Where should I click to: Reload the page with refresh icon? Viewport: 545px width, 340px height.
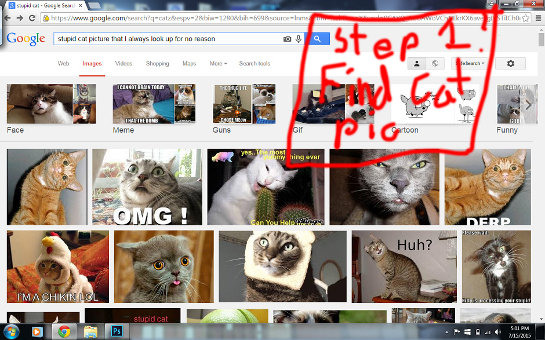click(x=32, y=18)
